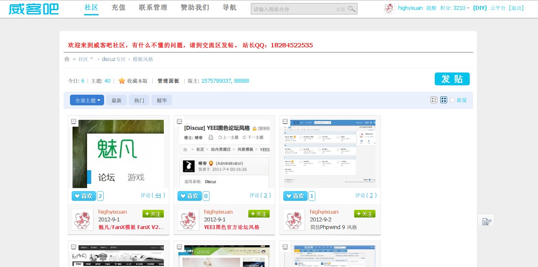
Task: Select the 热门 filter tab
Action: tap(139, 100)
